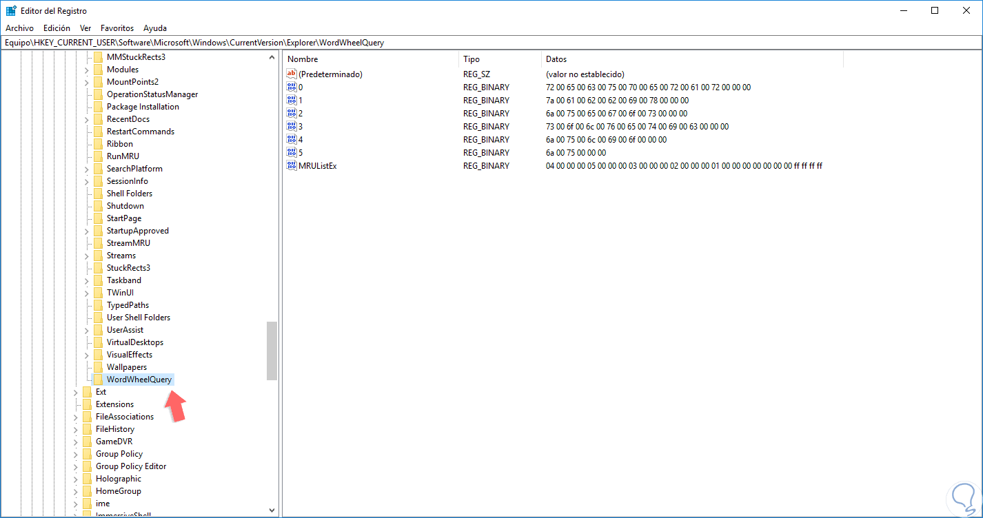Select the binary icon of value 4
The height and width of the screenshot is (518, 983).
click(x=291, y=139)
